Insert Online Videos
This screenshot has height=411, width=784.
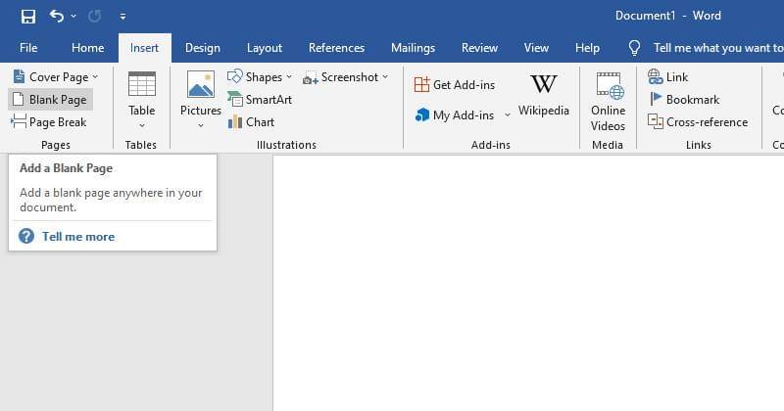[608, 101]
